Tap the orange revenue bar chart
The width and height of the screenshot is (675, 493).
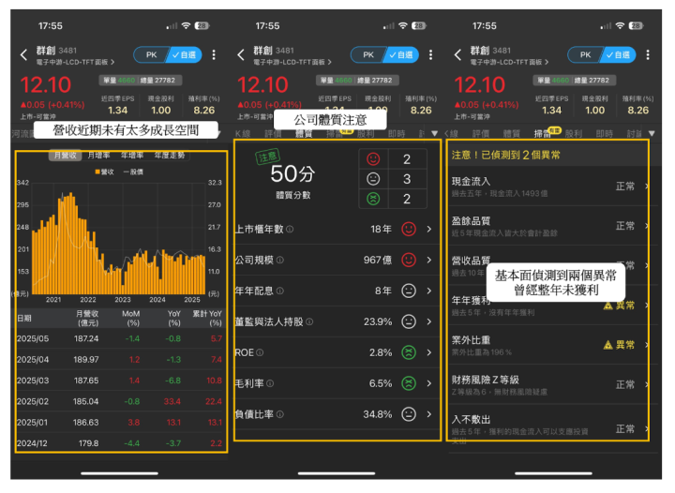pyautogui.click(x=118, y=246)
